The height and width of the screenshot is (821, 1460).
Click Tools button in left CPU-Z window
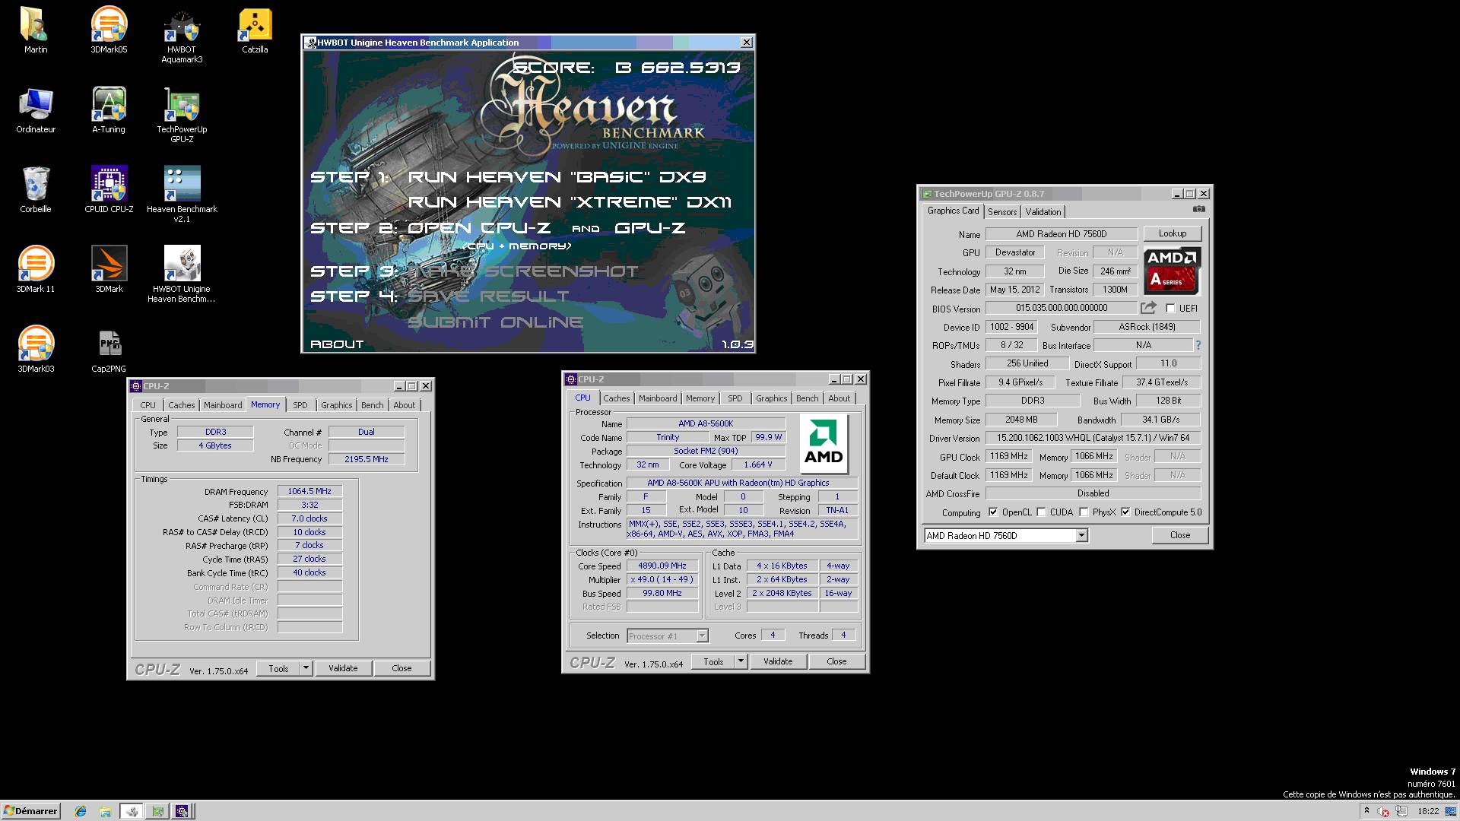click(x=278, y=668)
